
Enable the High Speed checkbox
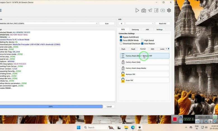click(x=142, y=40)
